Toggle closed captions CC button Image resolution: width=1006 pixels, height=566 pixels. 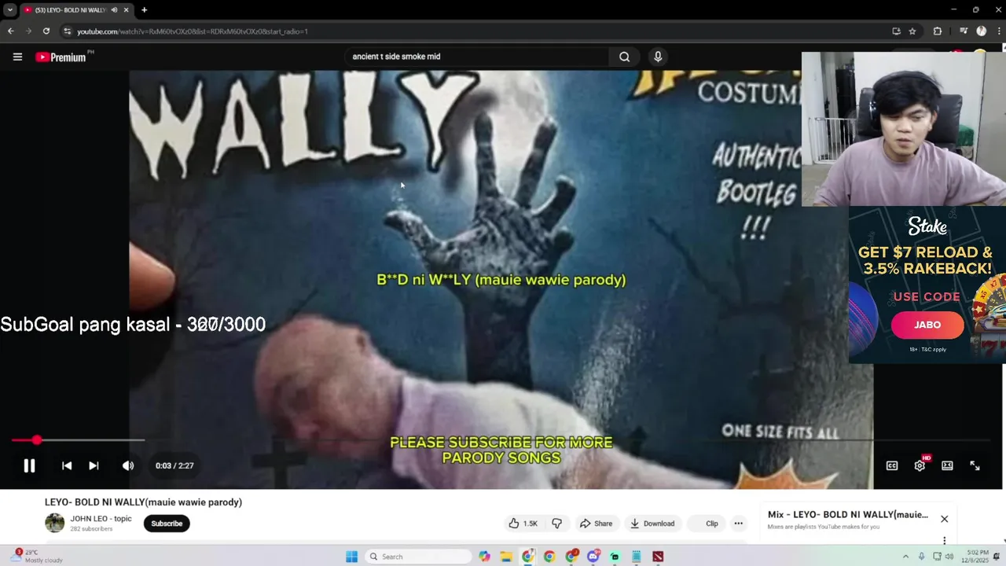pyautogui.click(x=892, y=465)
